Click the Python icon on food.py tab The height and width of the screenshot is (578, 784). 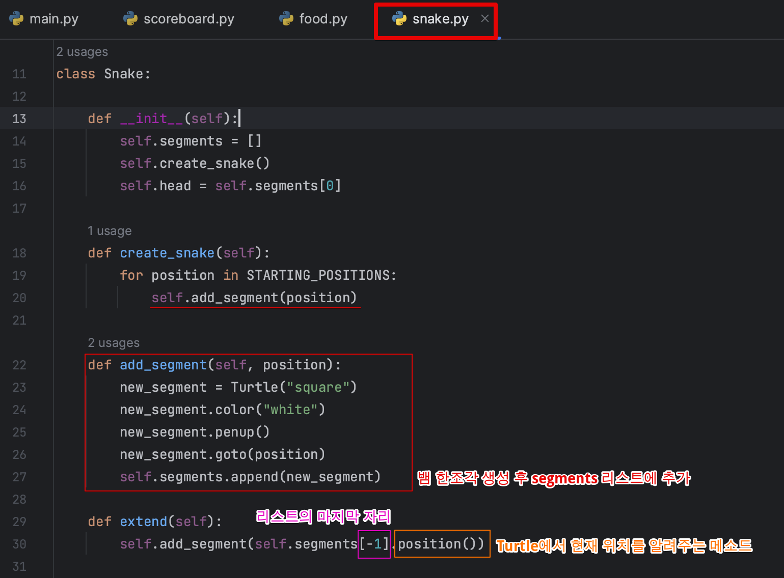pyautogui.click(x=286, y=19)
